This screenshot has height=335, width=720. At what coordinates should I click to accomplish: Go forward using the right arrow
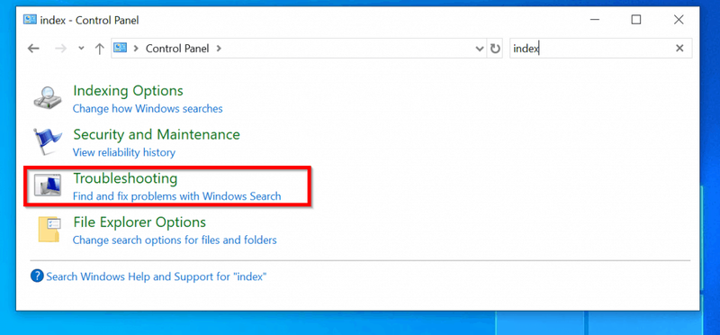tap(60, 49)
